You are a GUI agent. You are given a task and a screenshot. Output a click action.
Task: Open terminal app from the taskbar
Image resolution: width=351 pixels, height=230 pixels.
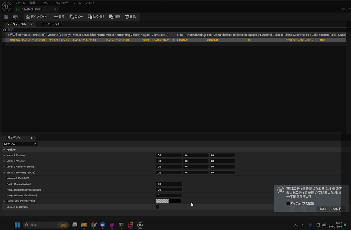pos(121,225)
